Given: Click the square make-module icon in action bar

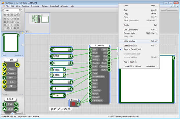Looking at the screenshot, I should pos(55,109).
